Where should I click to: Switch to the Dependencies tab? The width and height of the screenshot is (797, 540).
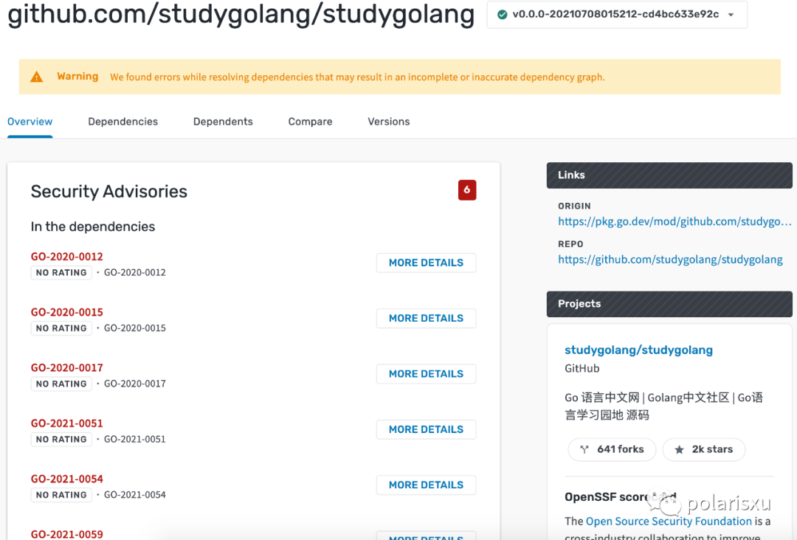(x=123, y=122)
